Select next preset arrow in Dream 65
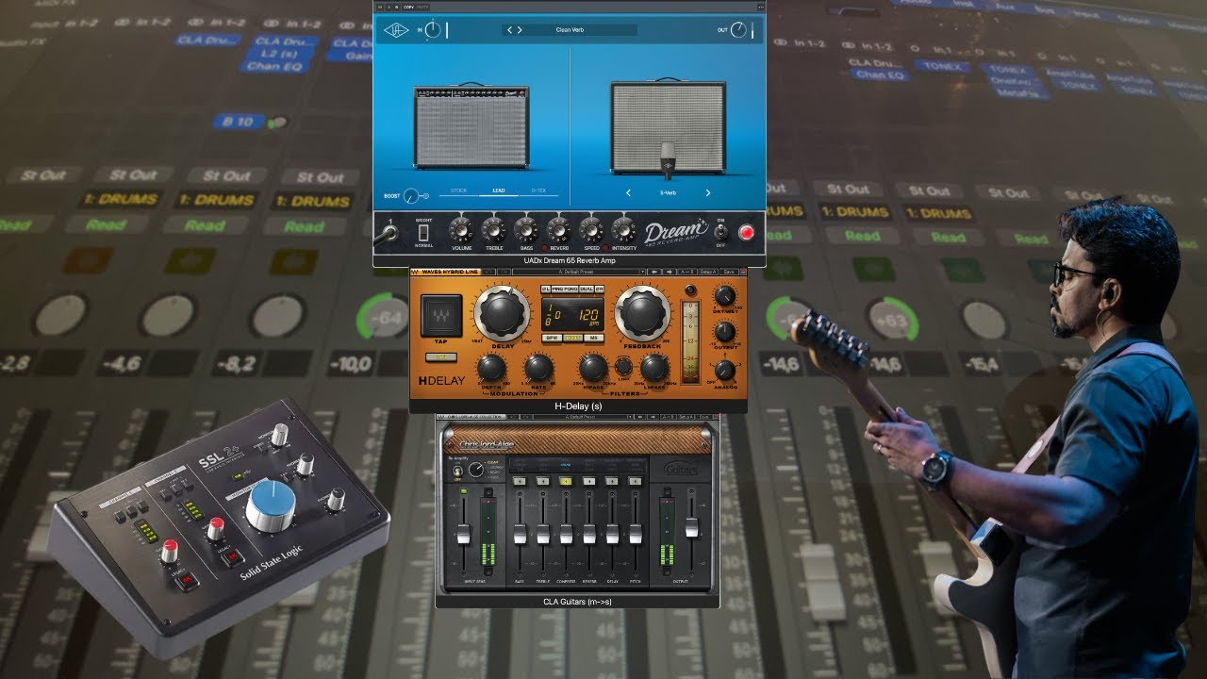The height and width of the screenshot is (679, 1207). click(x=520, y=30)
